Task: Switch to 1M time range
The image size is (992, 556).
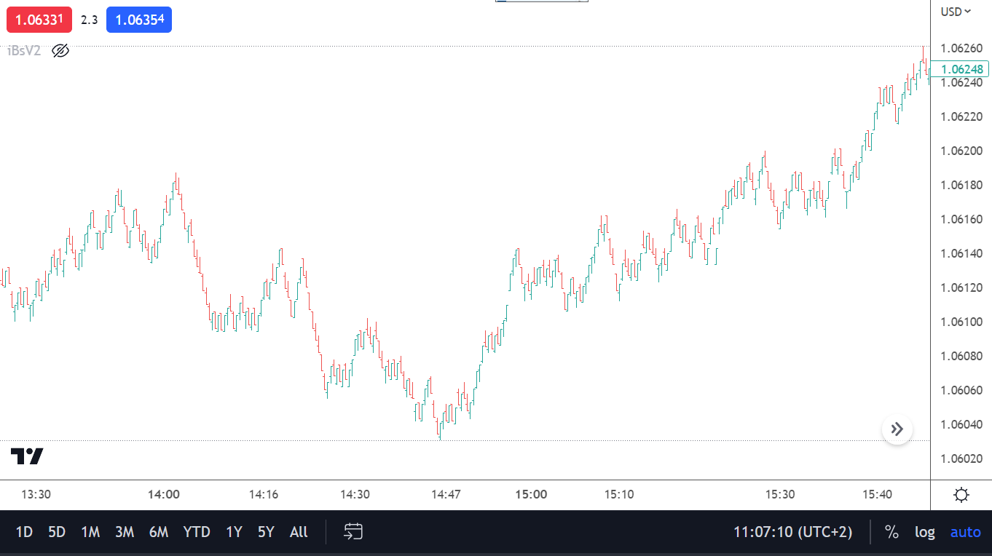Action: click(x=90, y=532)
